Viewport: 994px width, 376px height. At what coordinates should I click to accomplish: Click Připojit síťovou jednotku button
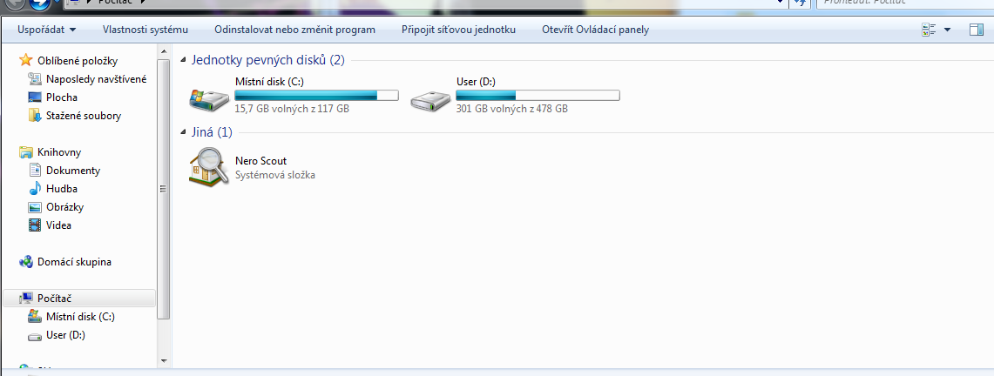[x=458, y=30]
